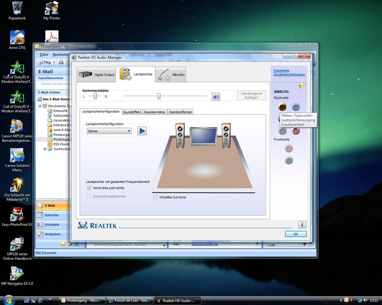Click the red-pink rear microphone jack
The height and width of the screenshot is (305, 382).
point(295,130)
